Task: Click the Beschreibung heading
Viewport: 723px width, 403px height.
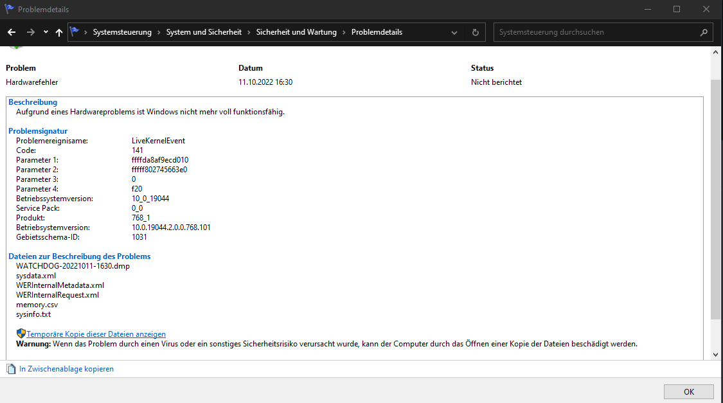Action: (33, 102)
